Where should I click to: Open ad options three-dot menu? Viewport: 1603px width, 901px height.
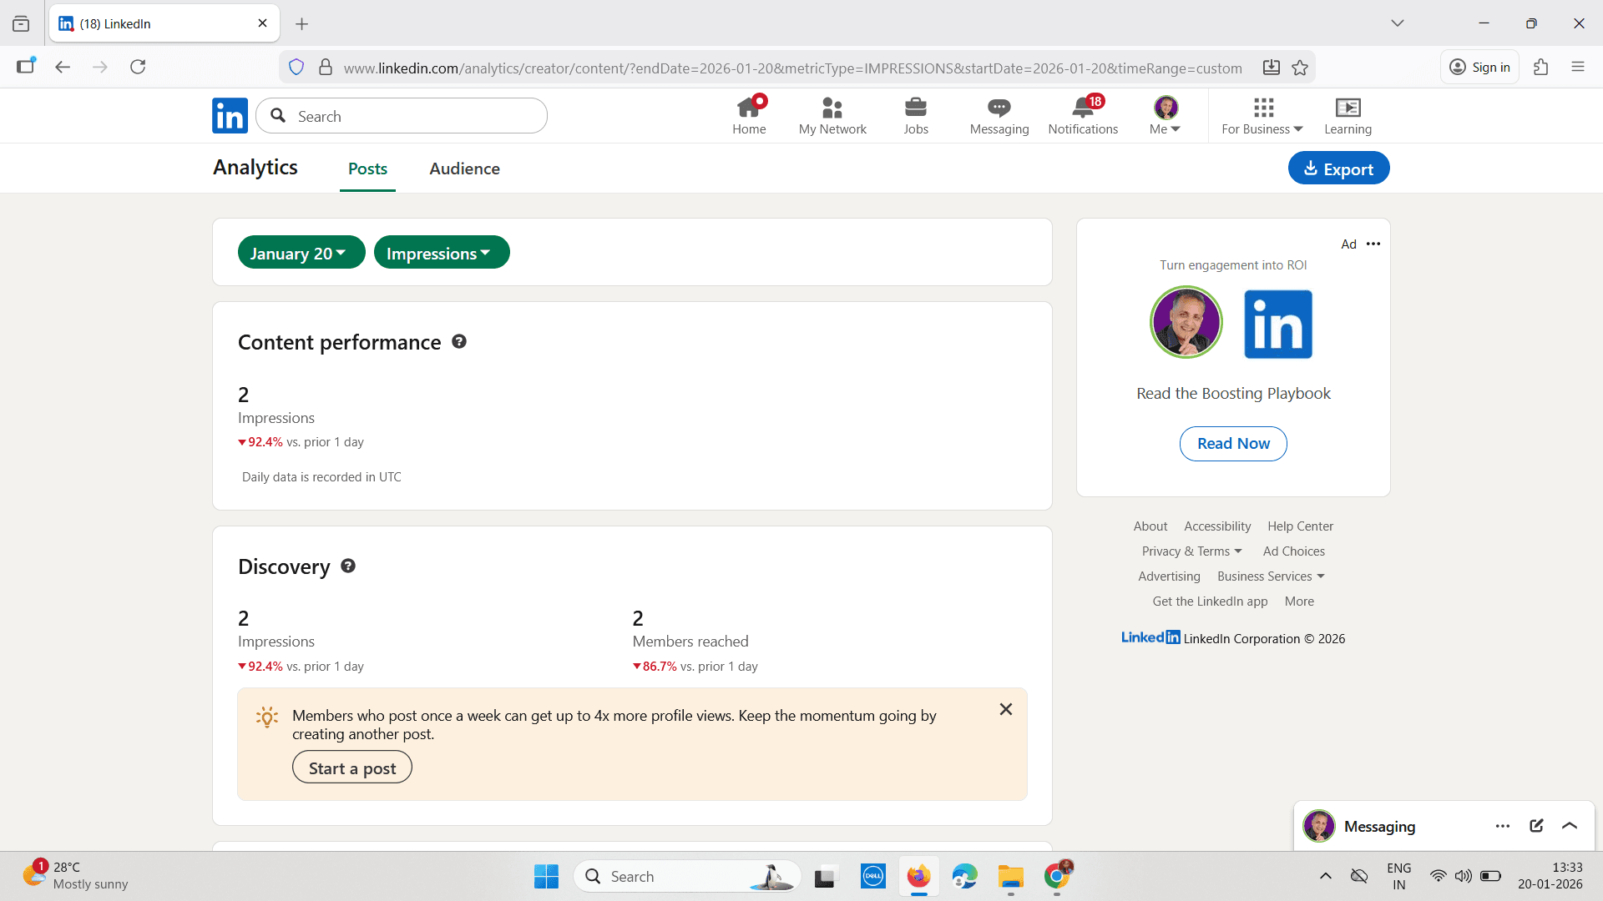coord(1373,244)
